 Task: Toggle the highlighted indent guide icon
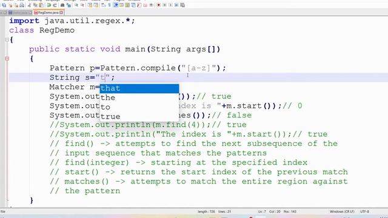[116, 5]
